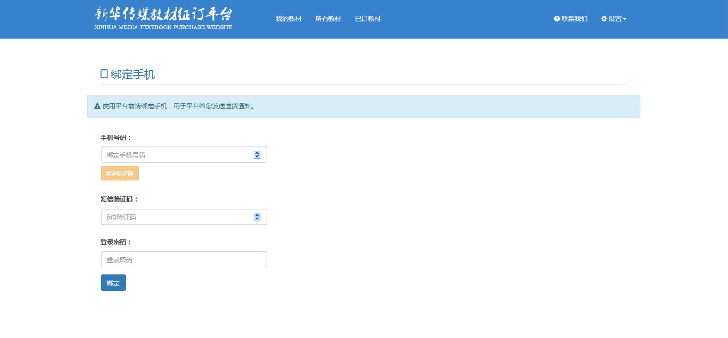This screenshot has width=728, height=338.
Task: Decrease the phone number using its down arrow
Action: click(x=257, y=157)
